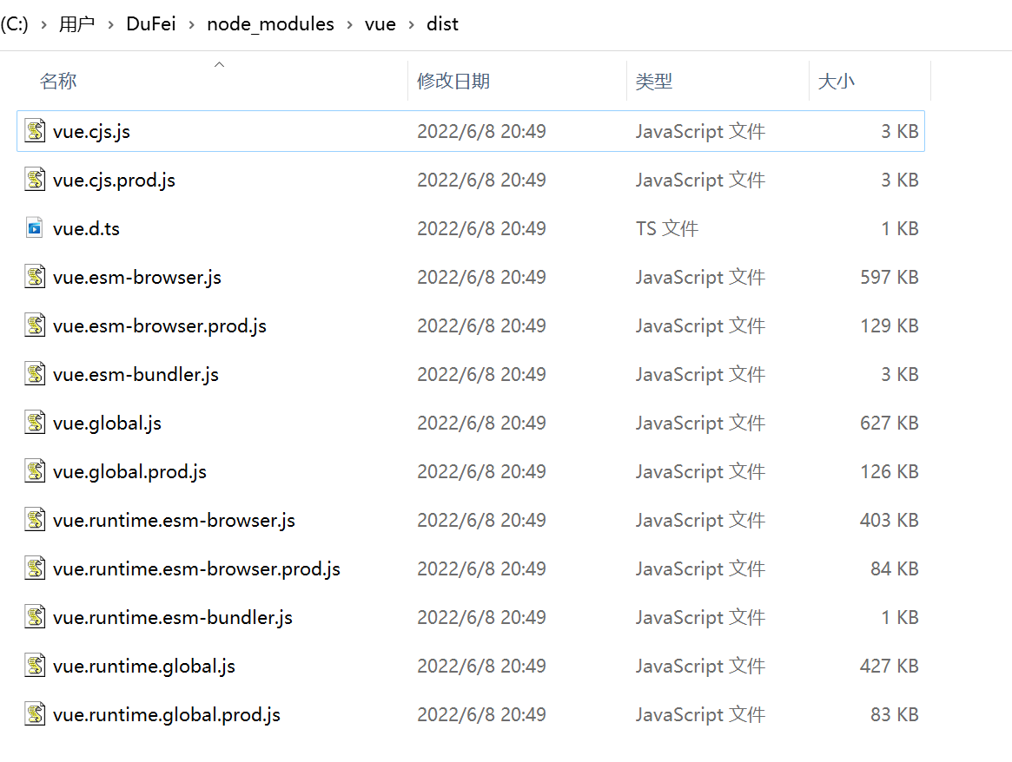The image size is (1012, 762).
Task: Expand the chevron after vue in the path
Action: 411,25
